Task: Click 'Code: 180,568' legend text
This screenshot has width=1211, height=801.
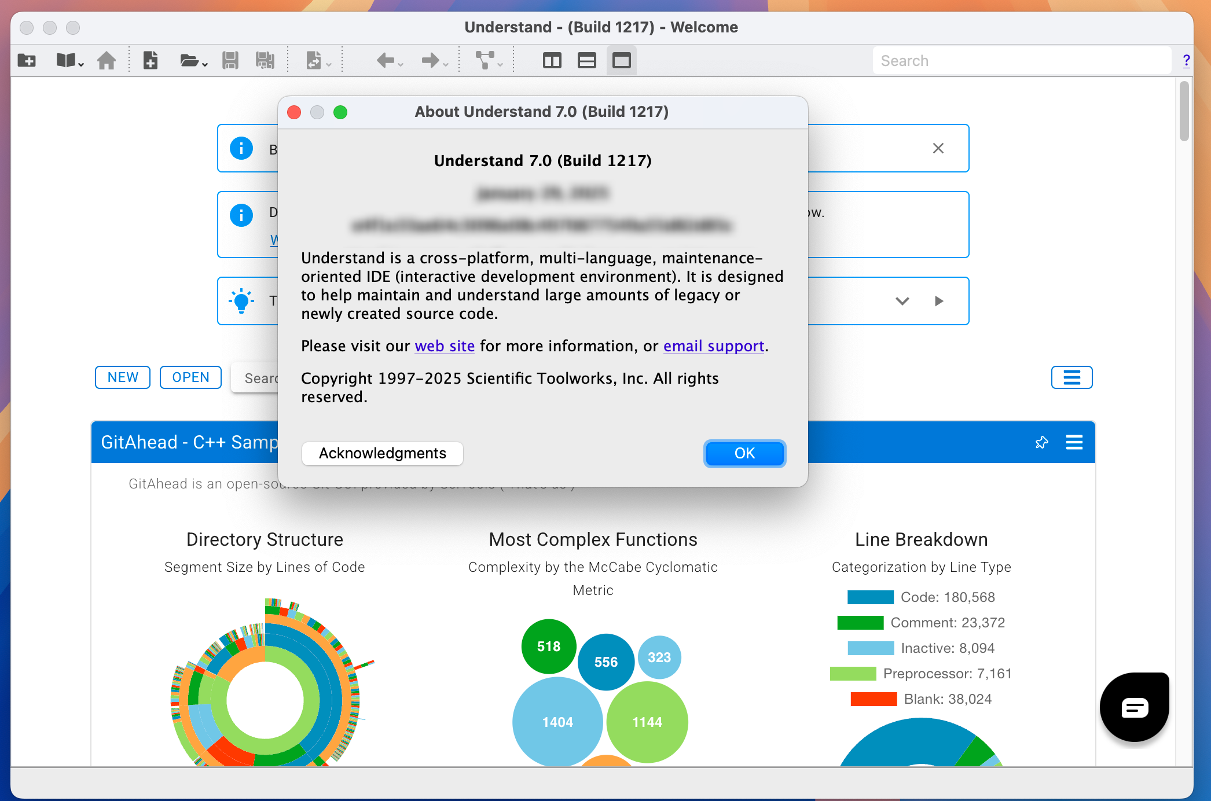Action: (948, 597)
